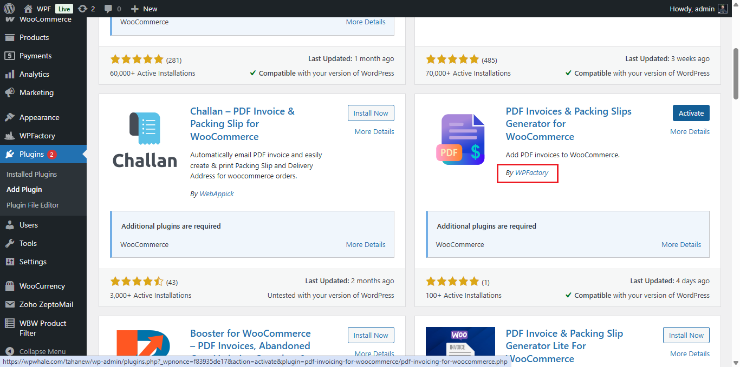Click the WebAppick author link

[x=216, y=193]
